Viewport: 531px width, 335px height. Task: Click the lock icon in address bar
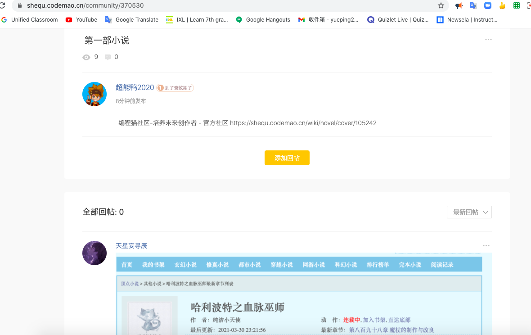click(20, 5)
